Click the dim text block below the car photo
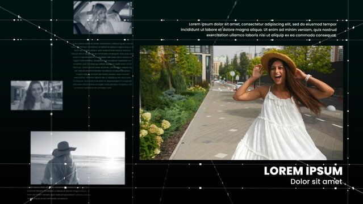 [103, 65]
